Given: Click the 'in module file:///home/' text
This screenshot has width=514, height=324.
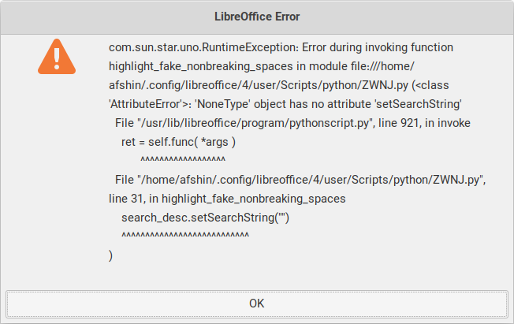Looking at the screenshot, I should click(356, 66).
